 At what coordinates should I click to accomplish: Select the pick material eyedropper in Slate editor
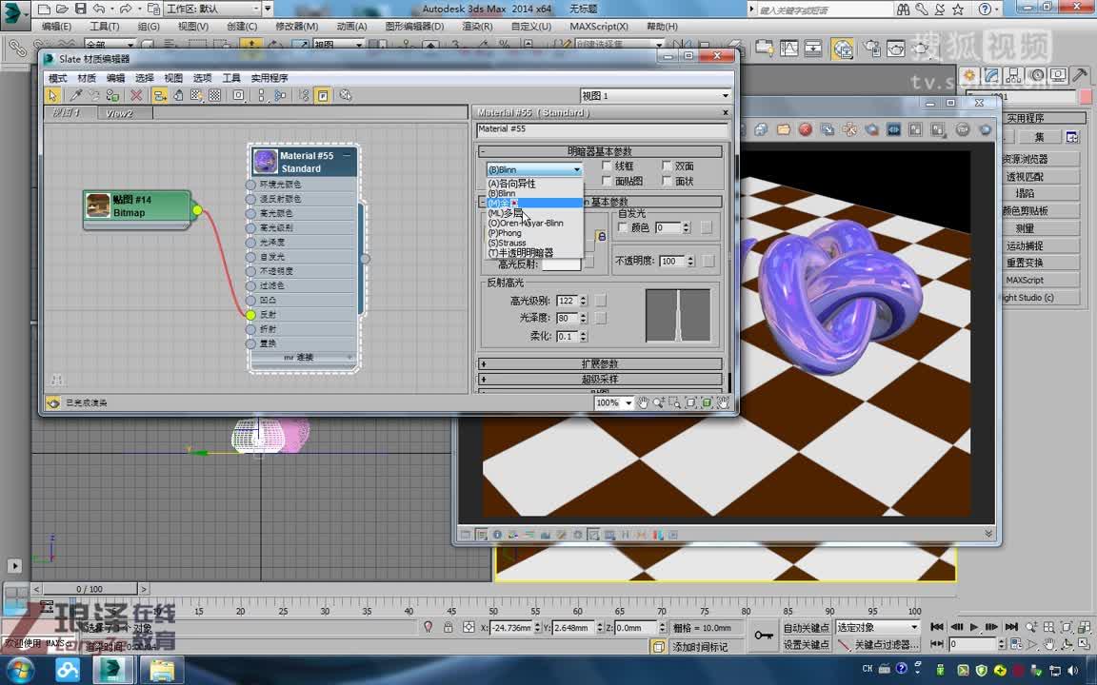tap(77, 95)
